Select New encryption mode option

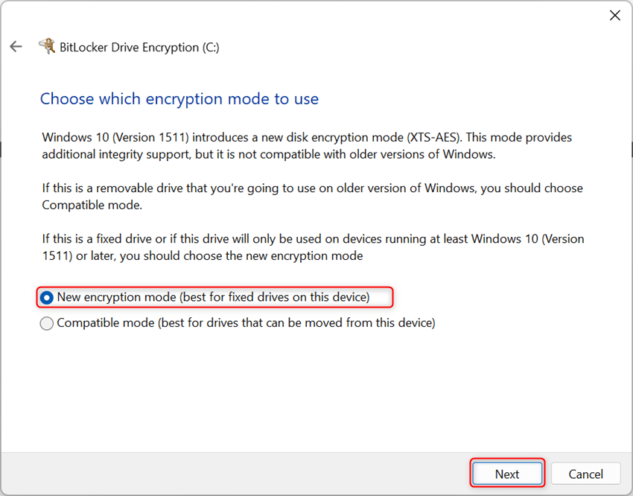click(47, 297)
